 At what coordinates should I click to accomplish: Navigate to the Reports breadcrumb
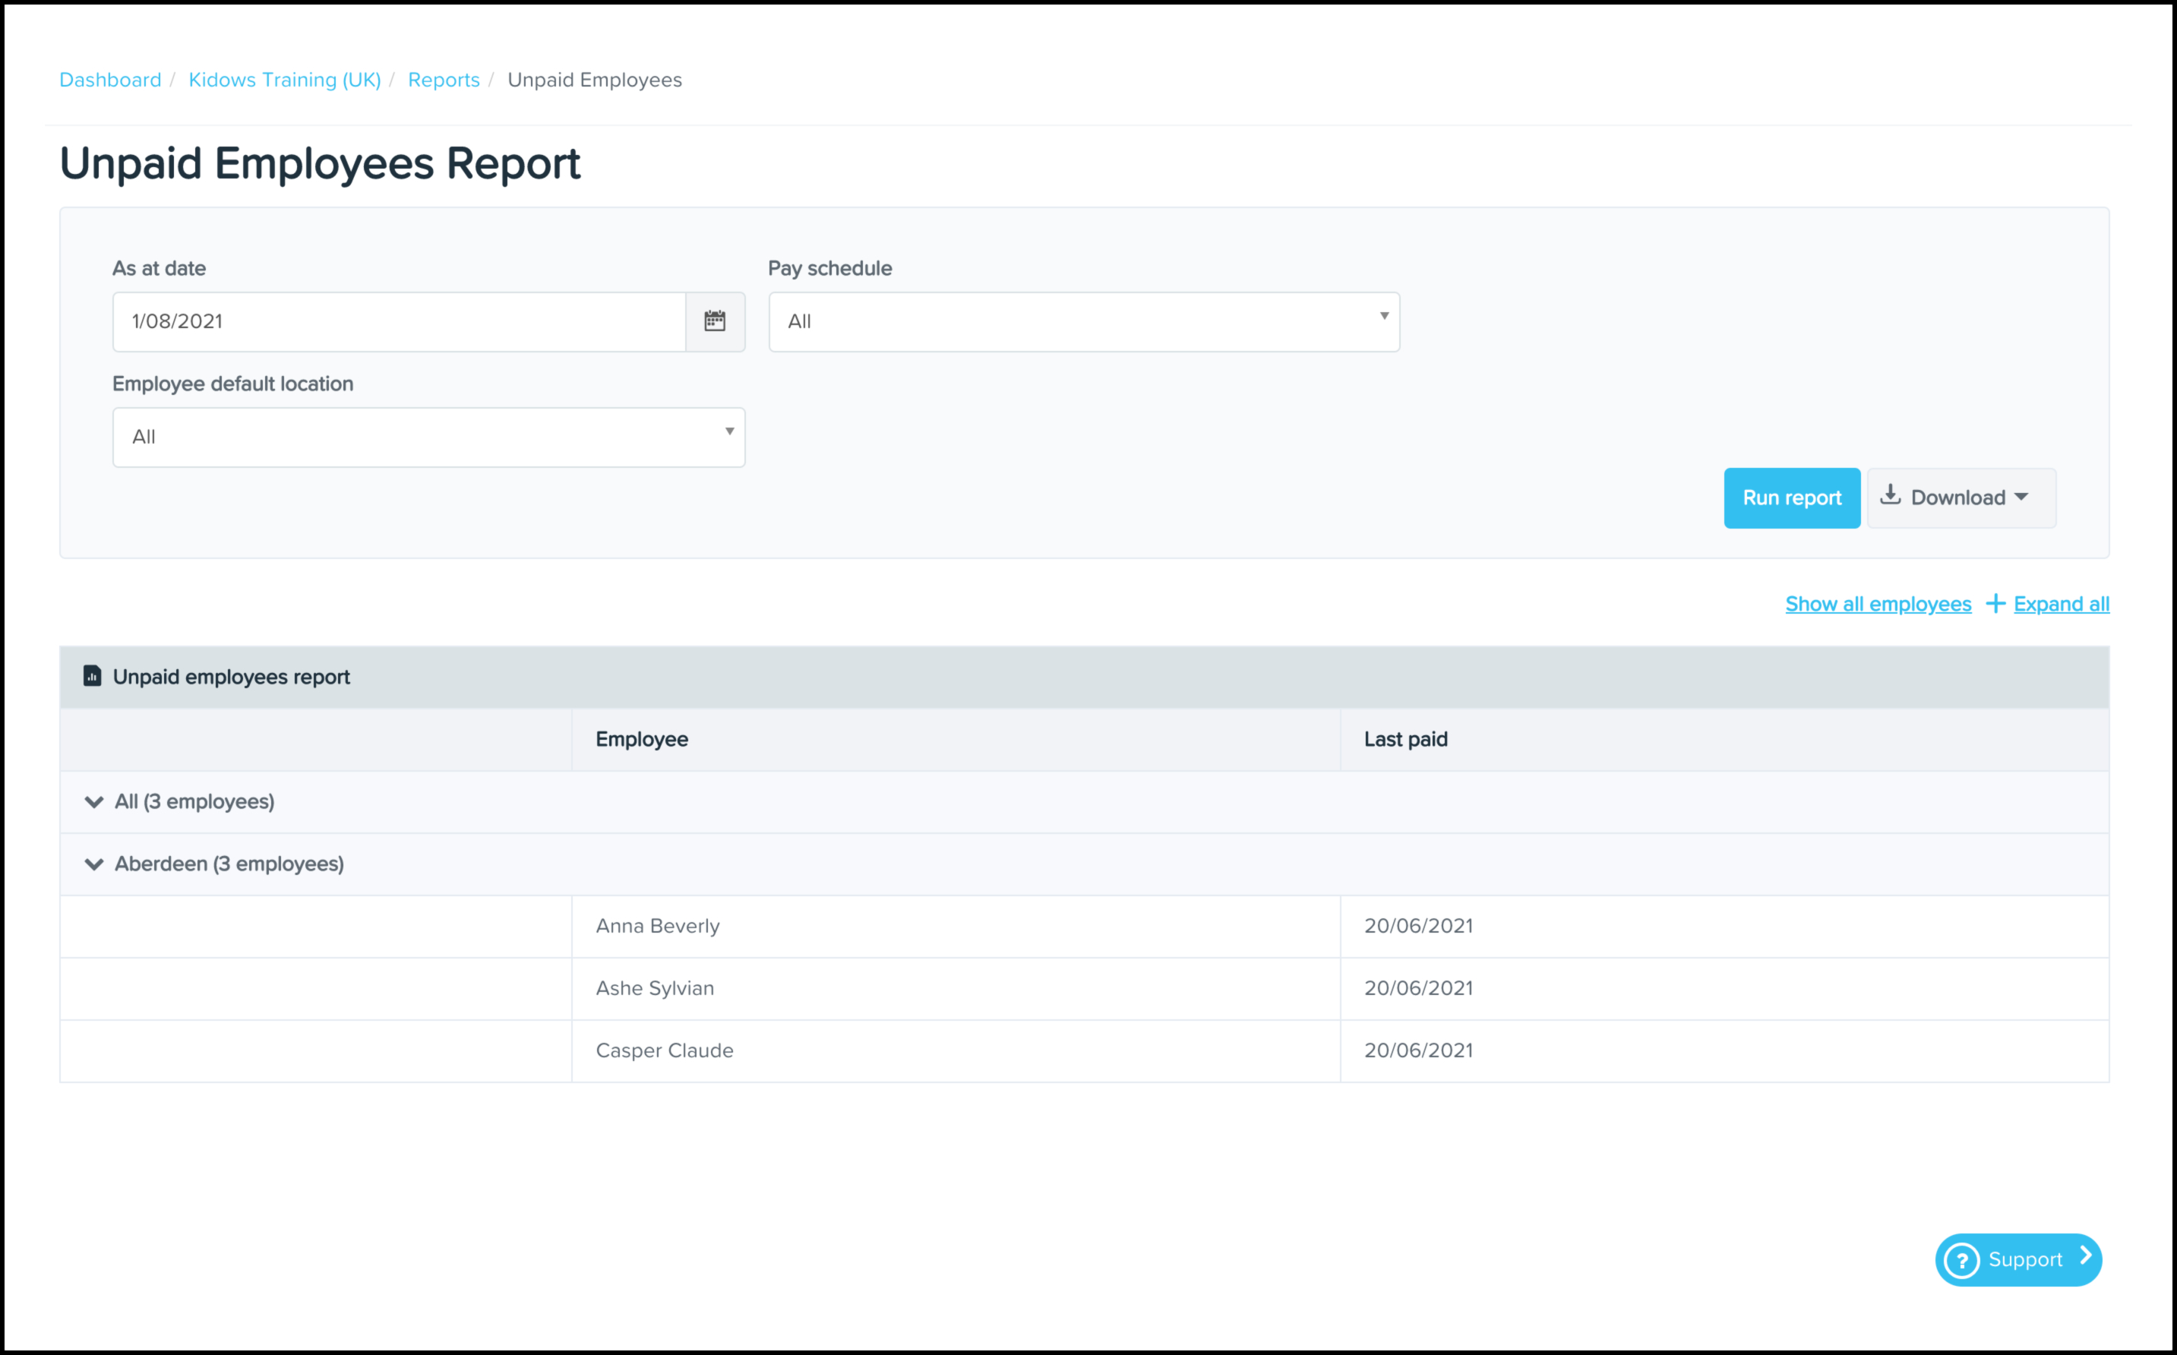coord(444,80)
